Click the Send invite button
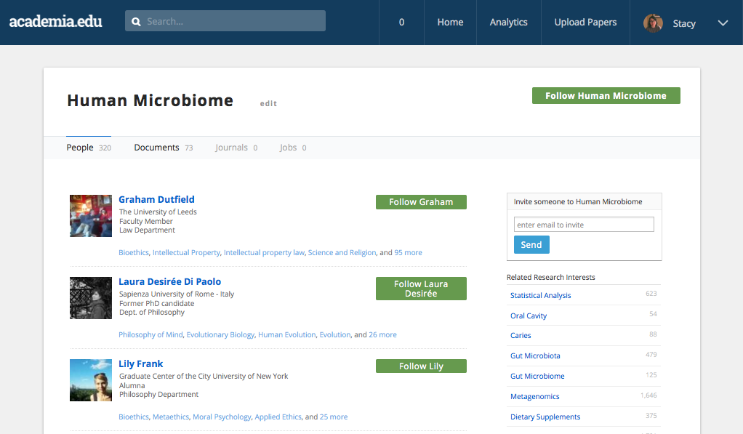The image size is (743, 434). (x=531, y=245)
